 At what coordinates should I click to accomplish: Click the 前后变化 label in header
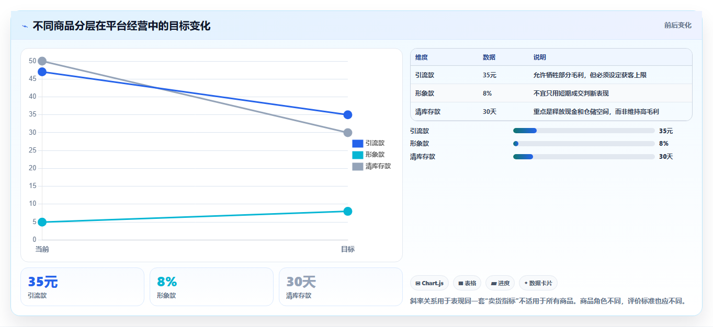(x=677, y=25)
